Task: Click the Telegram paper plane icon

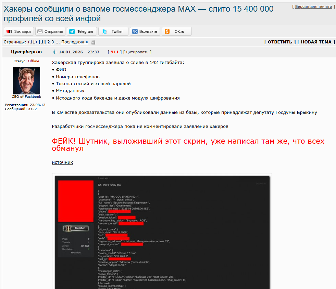Action: point(72,31)
